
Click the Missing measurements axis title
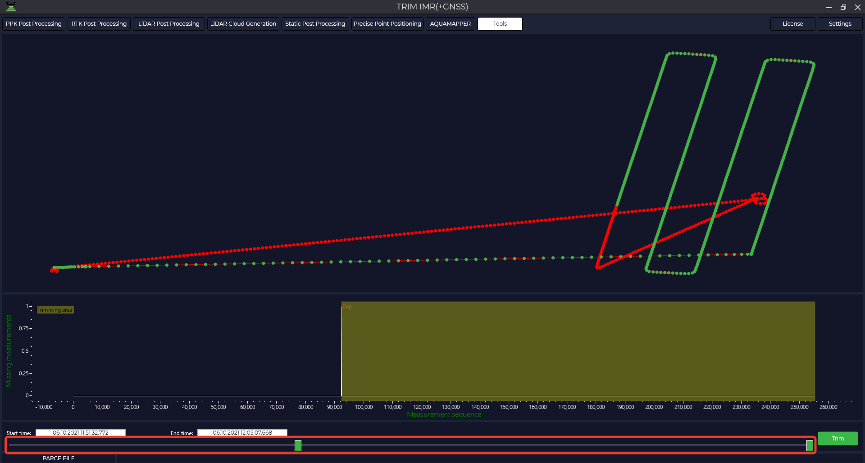8,351
